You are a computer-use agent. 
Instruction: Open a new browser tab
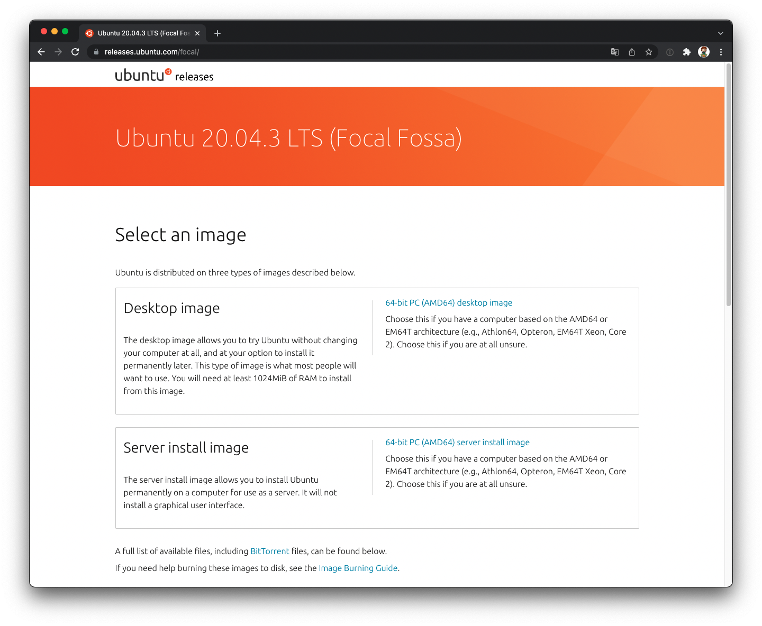(217, 33)
